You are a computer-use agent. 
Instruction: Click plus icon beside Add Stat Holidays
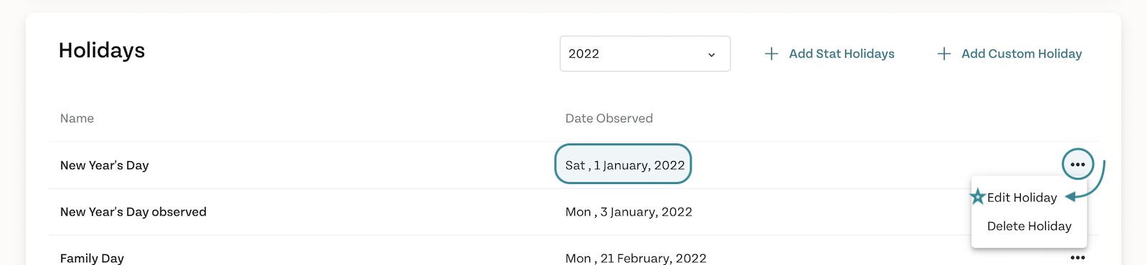click(771, 54)
